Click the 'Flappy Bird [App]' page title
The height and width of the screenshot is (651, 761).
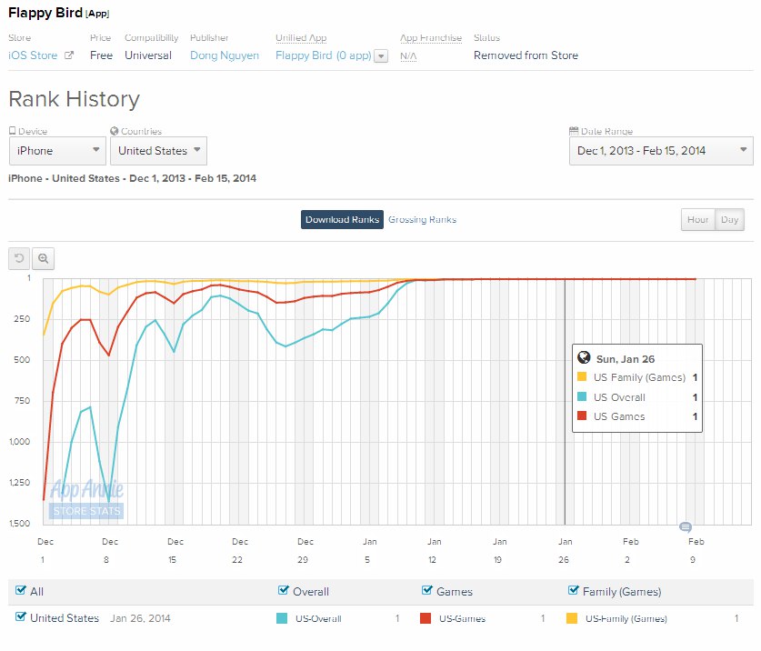click(59, 13)
